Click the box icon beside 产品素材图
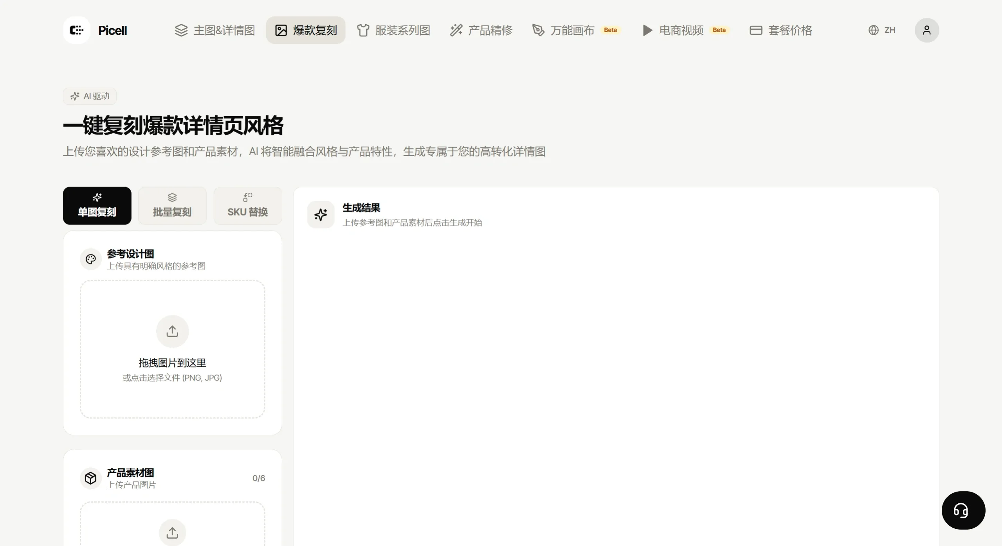Screen dimensions: 1002x546 91,478
